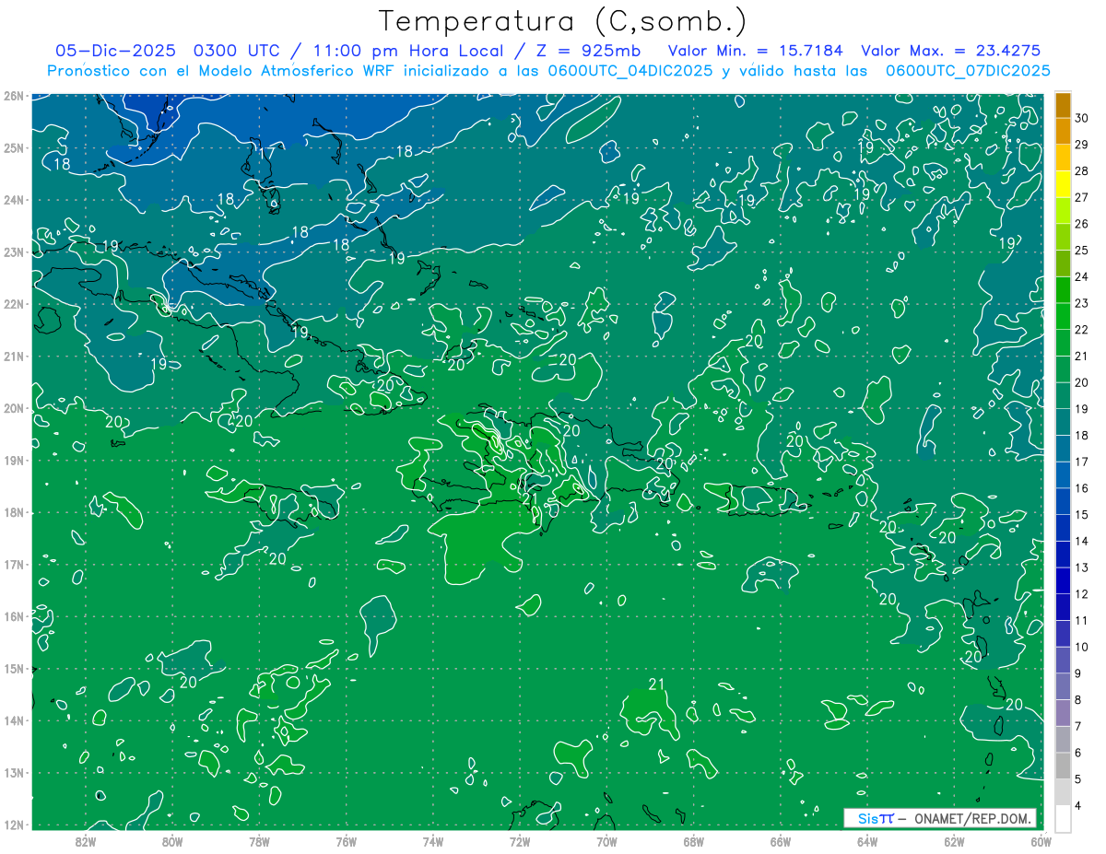The width and height of the screenshot is (1106, 854).
Task: Click color scale label '16'
Action: click(1081, 488)
